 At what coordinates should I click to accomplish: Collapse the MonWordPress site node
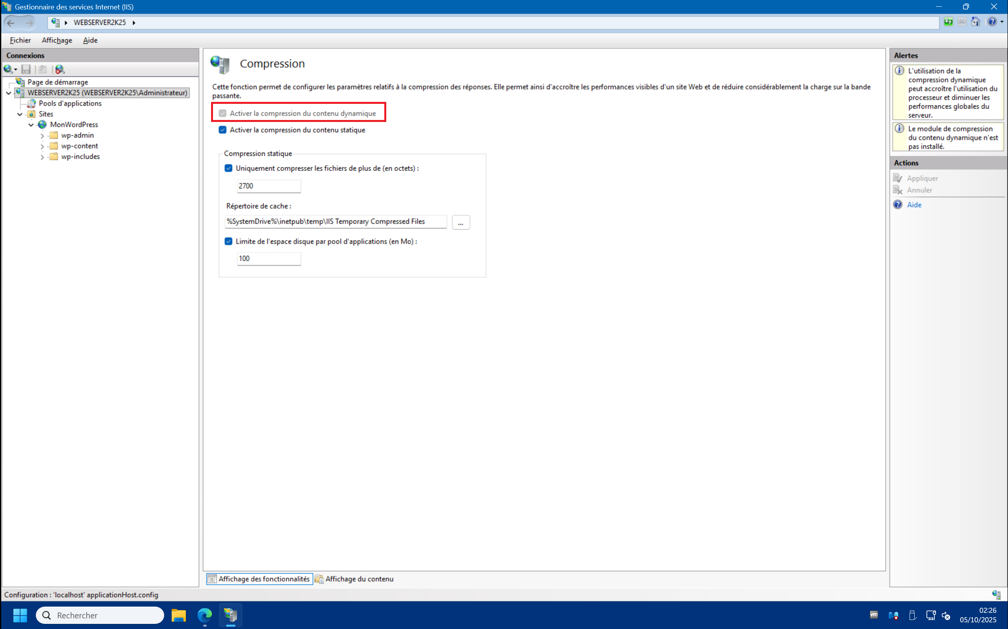click(x=31, y=125)
